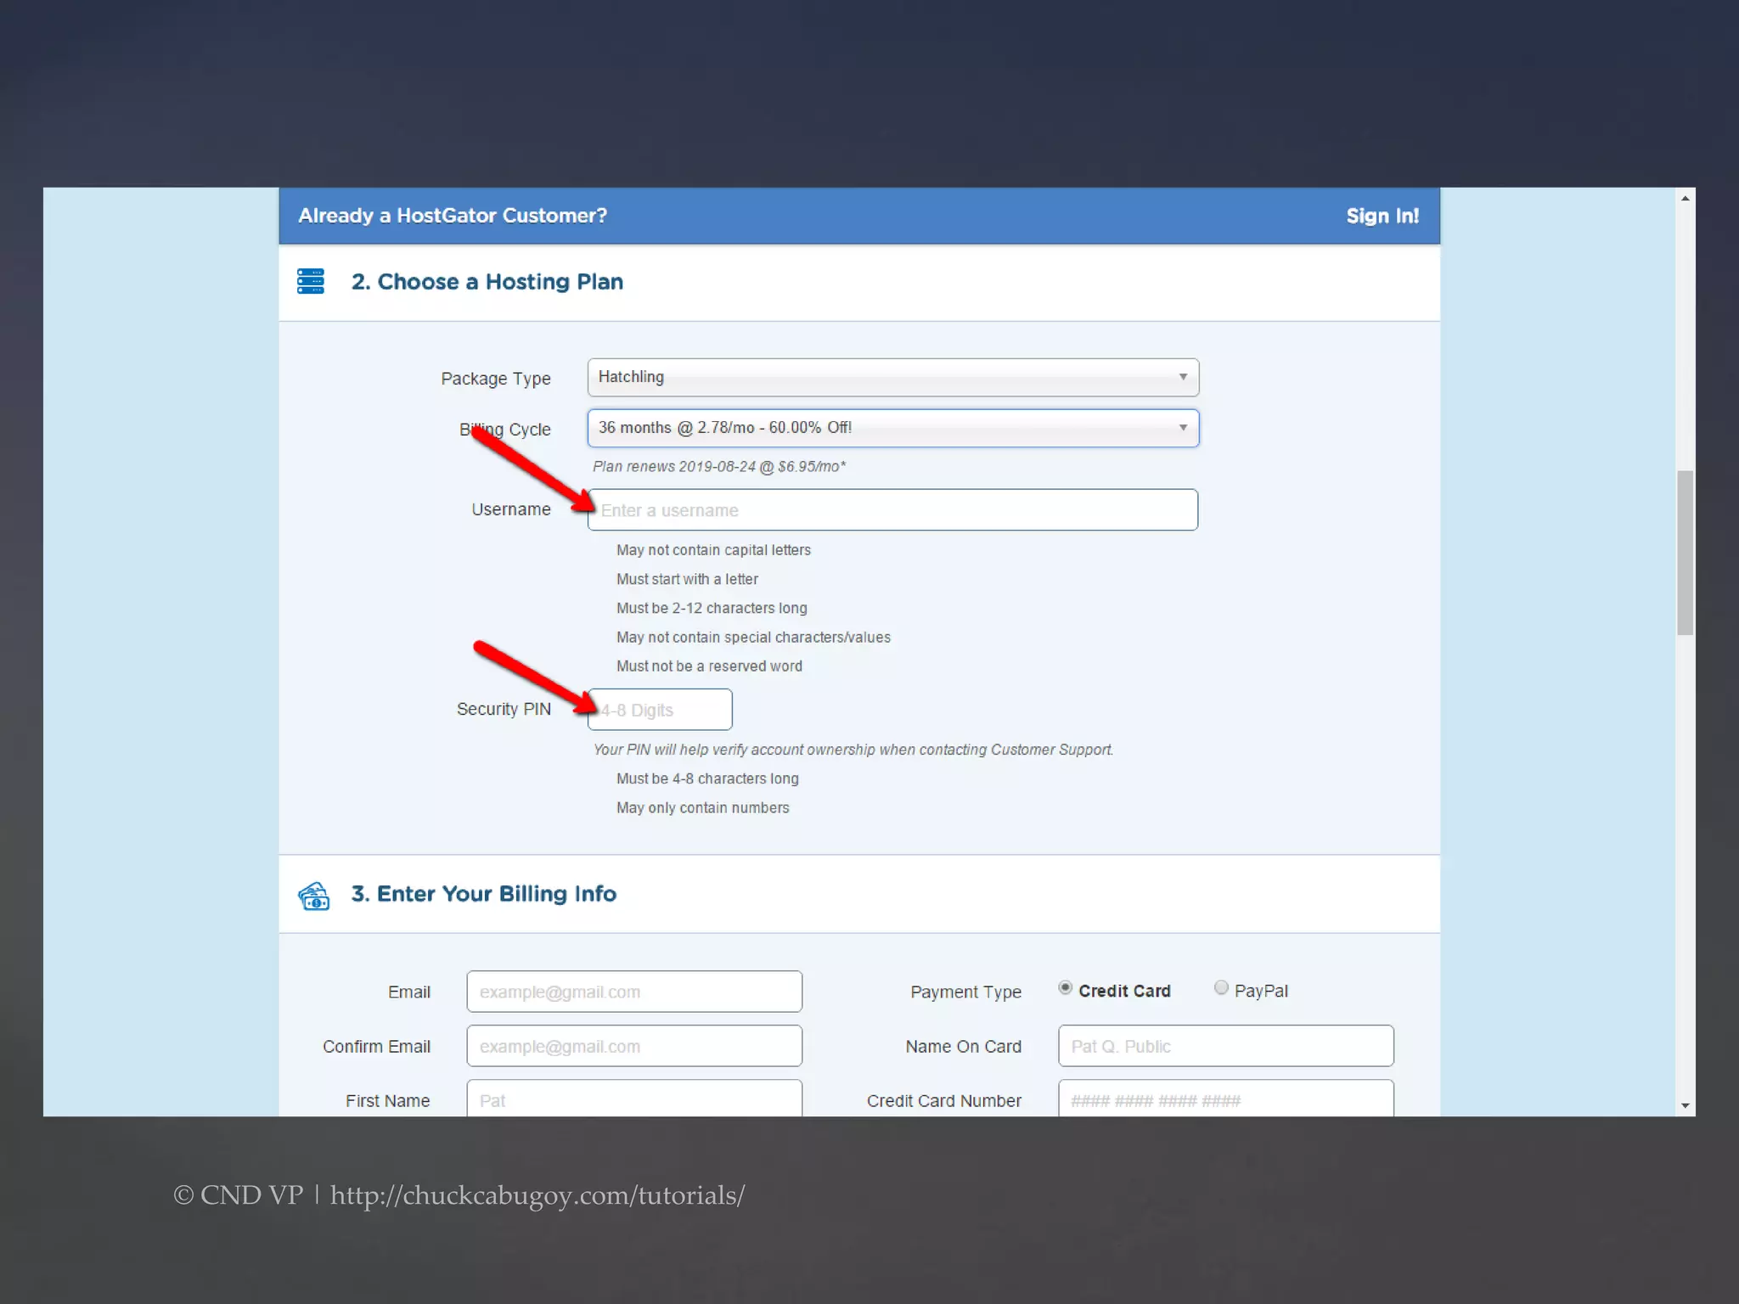Focus the Security PIN field
The height and width of the screenshot is (1304, 1739).
[660, 710]
